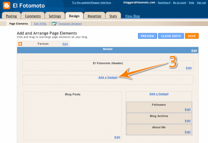The image size is (208, 143).
Task: Click the Template Designer paintbrush icon
Action: point(54,23)
